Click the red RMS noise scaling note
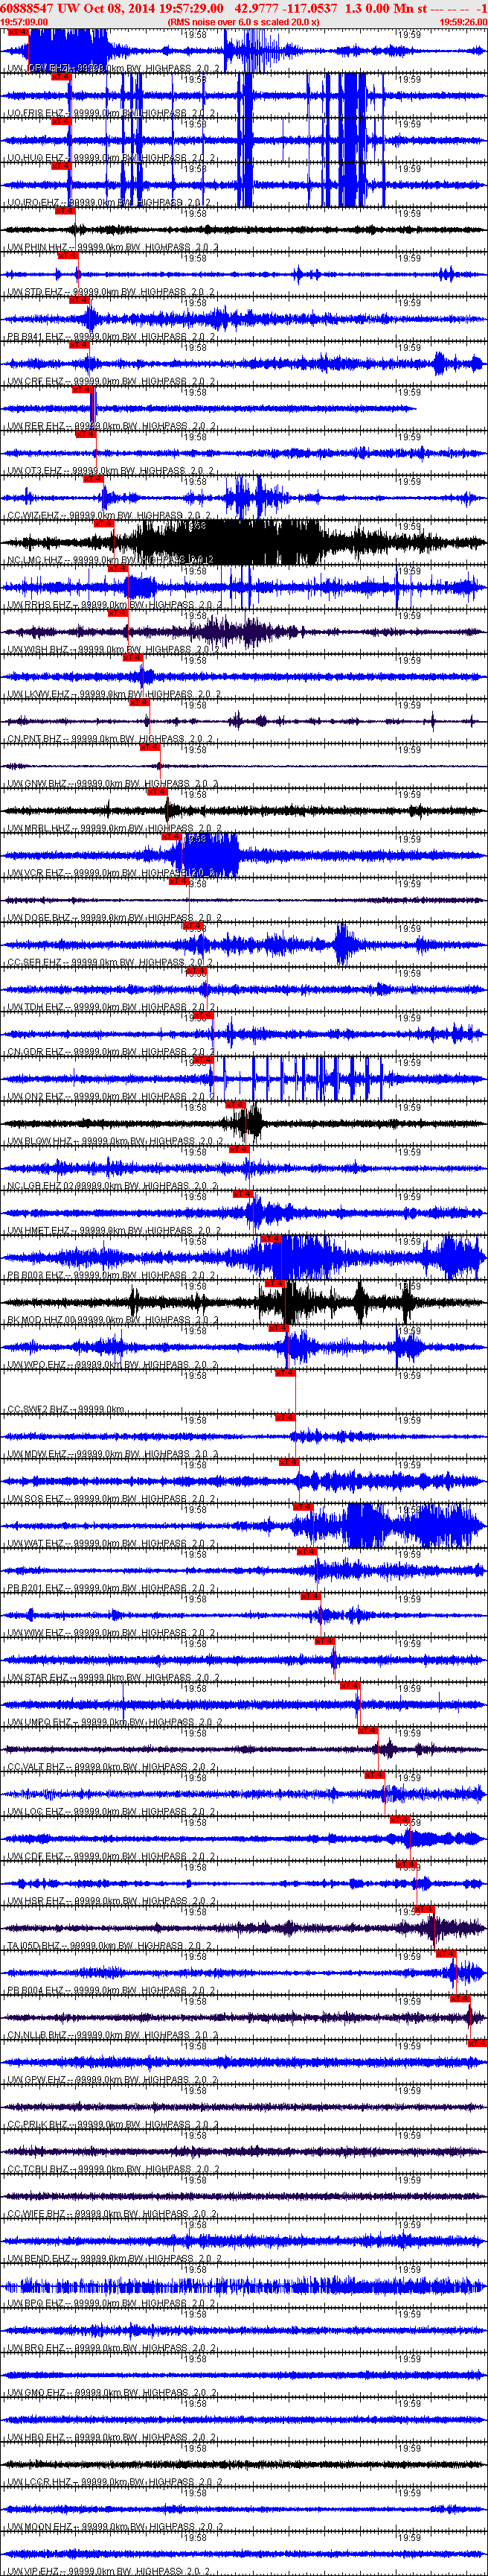This screenshot has width=488, height=2576. click(x=243, y=21)
